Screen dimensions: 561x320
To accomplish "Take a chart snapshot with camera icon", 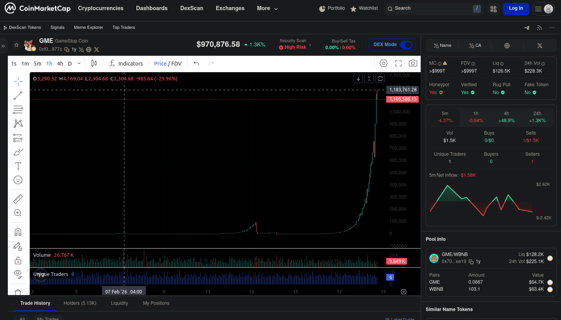I will click(x=413, y=63).
